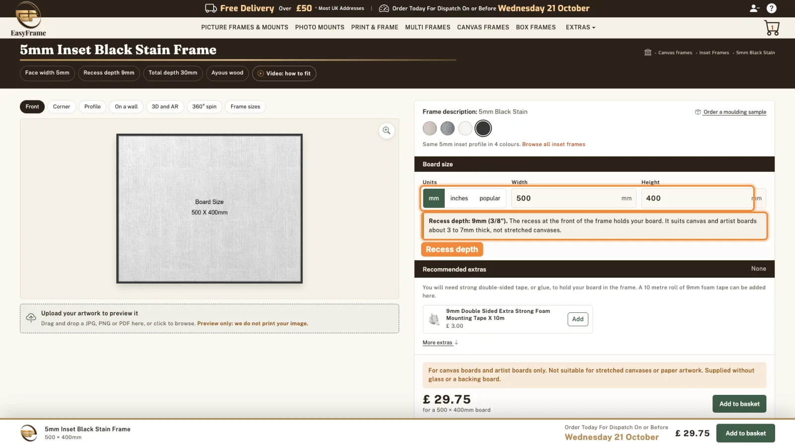Open the shopping basket icon
Screen dimensions: 795x447
772,28
